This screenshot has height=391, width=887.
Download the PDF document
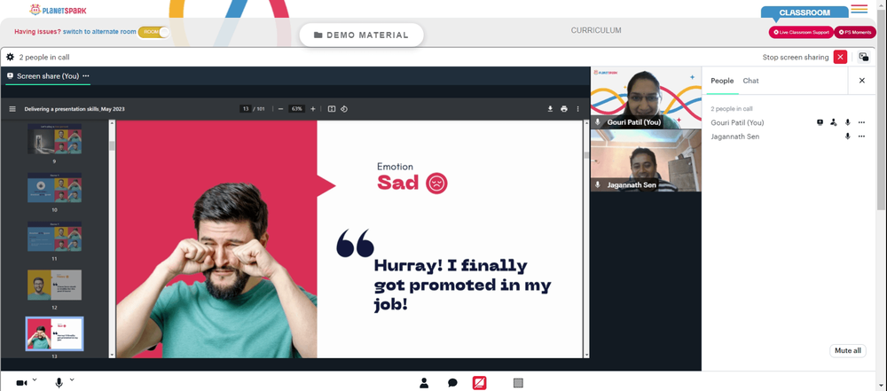click(550, 109)
